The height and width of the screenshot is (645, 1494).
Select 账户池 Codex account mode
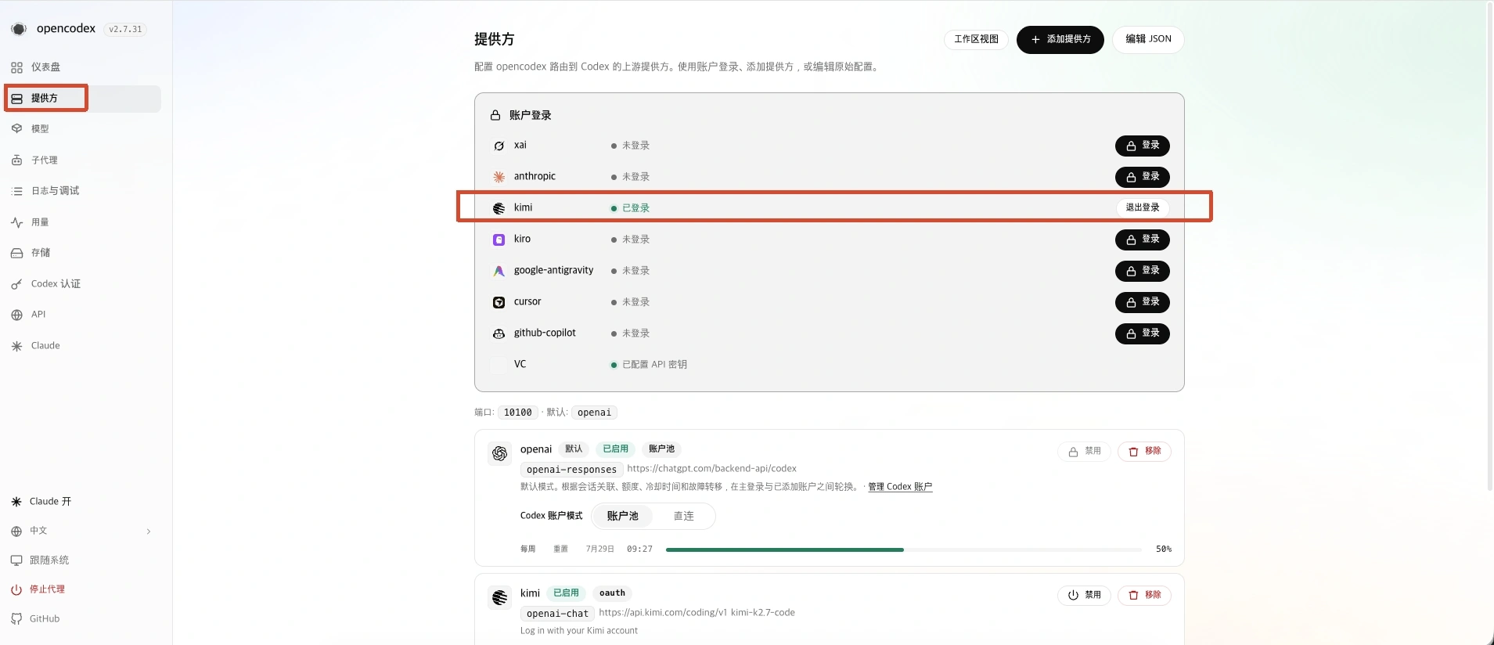pos(622,516)
